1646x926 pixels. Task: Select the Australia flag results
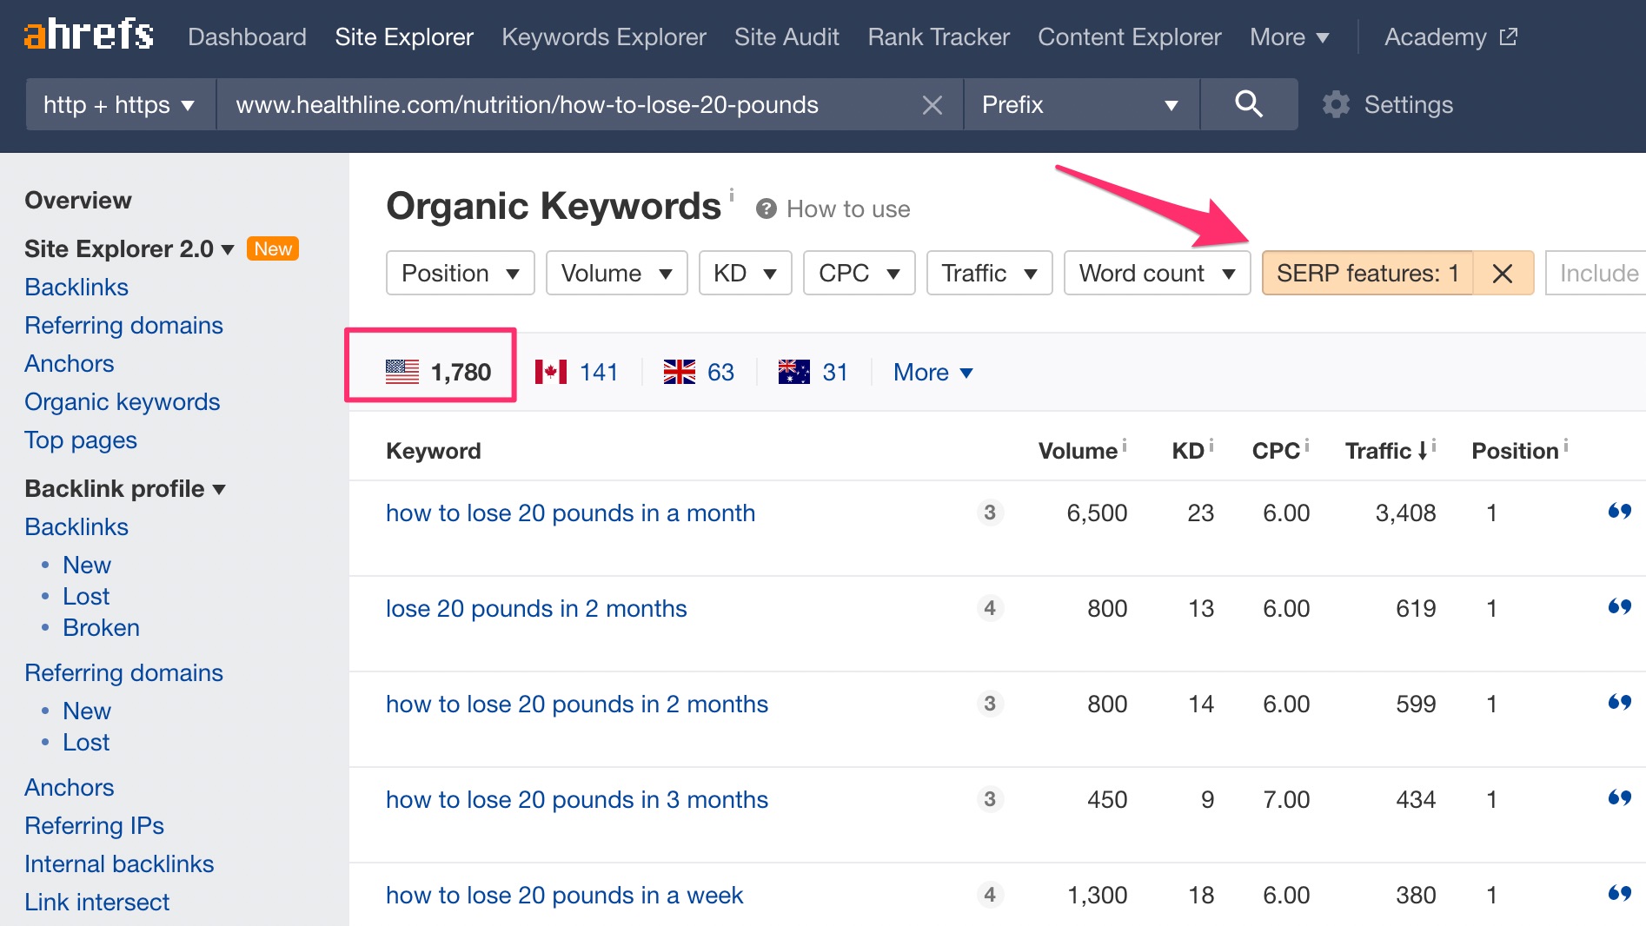813,372
